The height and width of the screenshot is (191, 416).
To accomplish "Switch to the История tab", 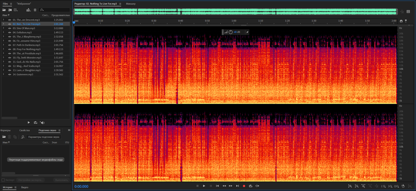I will [8, 187].
